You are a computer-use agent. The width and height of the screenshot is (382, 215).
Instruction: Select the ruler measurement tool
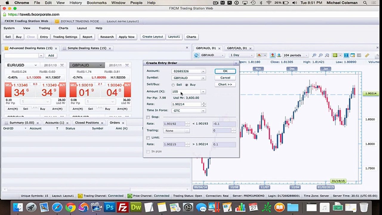point(367,55)
